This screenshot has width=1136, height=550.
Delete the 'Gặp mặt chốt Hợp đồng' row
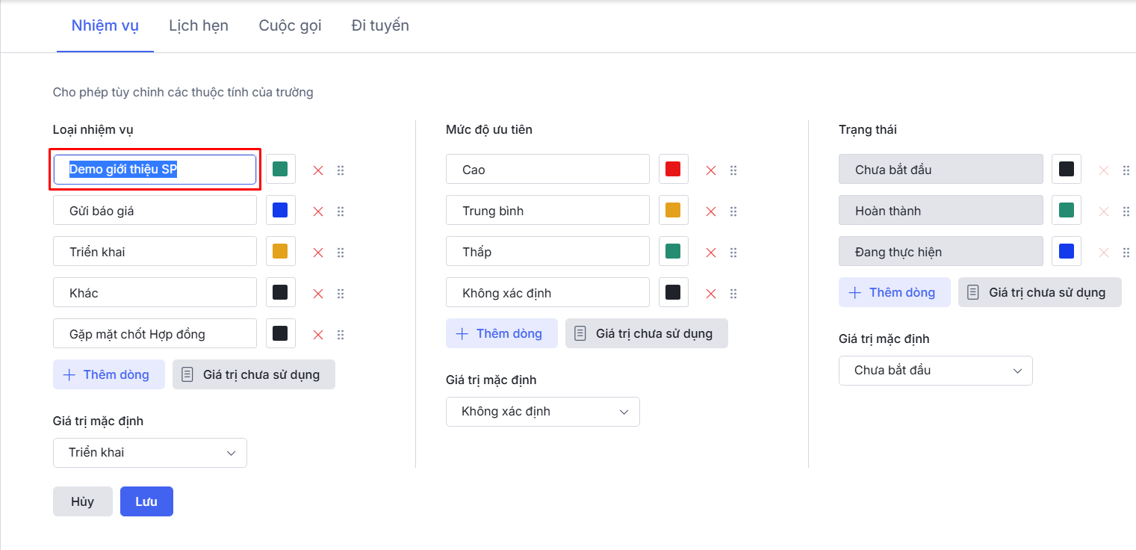coord(318,335)
